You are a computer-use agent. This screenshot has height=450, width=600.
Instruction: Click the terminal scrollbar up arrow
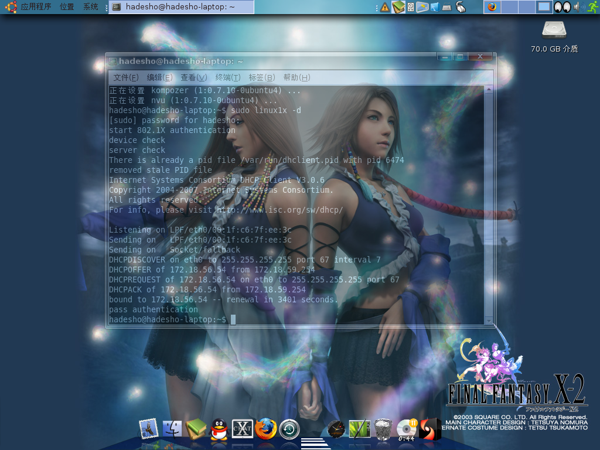[489, 89]
